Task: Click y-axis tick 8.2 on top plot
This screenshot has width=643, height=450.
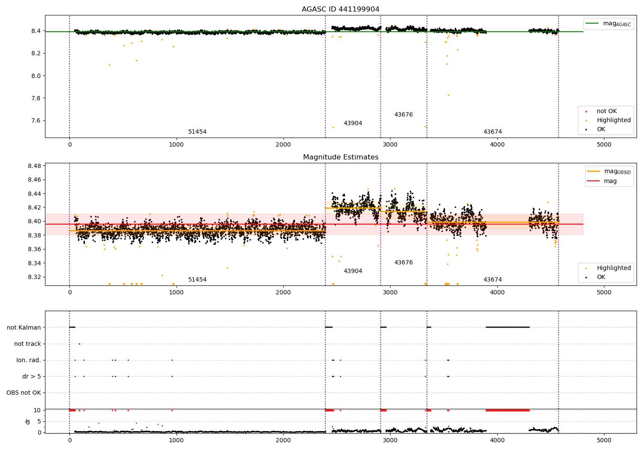Action: 36,53
